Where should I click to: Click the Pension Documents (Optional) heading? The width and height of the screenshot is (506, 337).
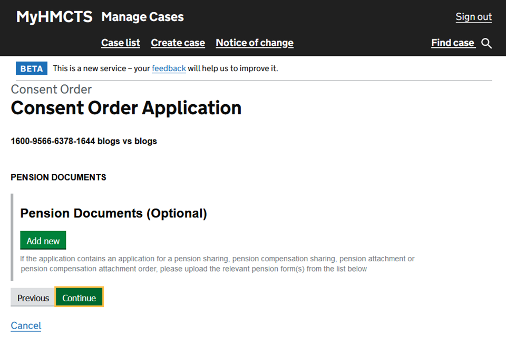tap(113, 213)
